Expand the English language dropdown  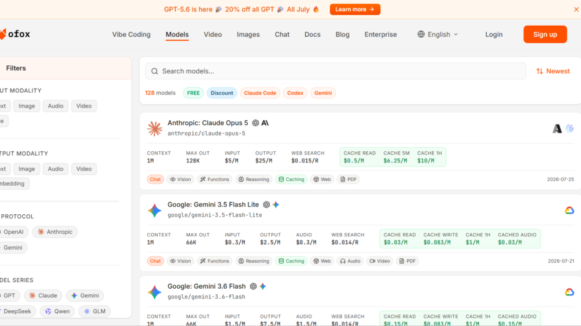(438, 34)
